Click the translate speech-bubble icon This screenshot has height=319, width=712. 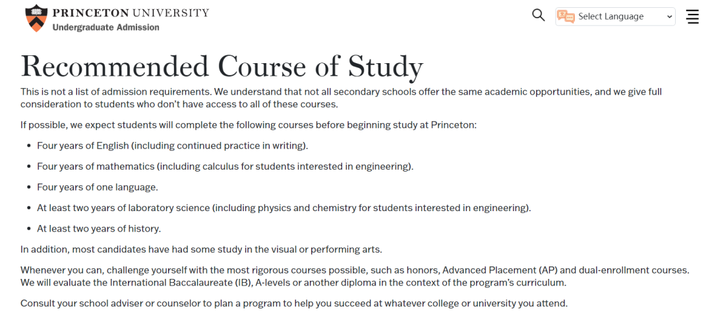(x=566, y=16)
